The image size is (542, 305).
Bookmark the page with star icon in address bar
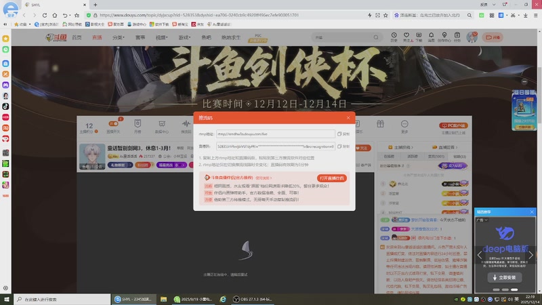(x=385, y=15)
